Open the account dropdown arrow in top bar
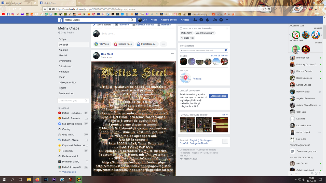 [227, 20]
